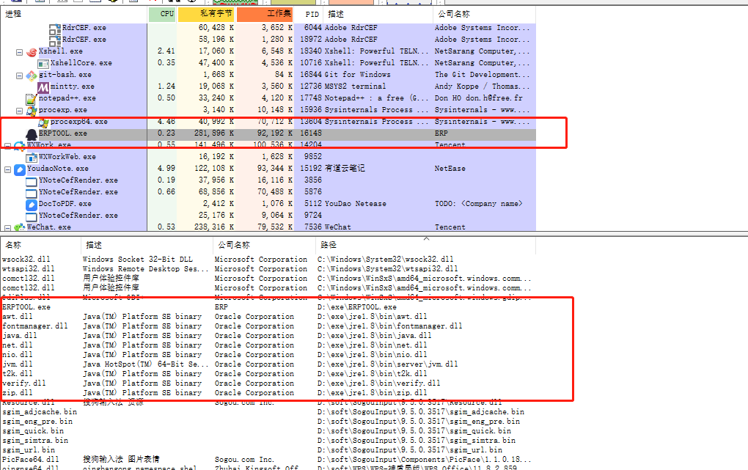
Task: Select zip.dll in the DLL list
Action: tap(268, 393)
